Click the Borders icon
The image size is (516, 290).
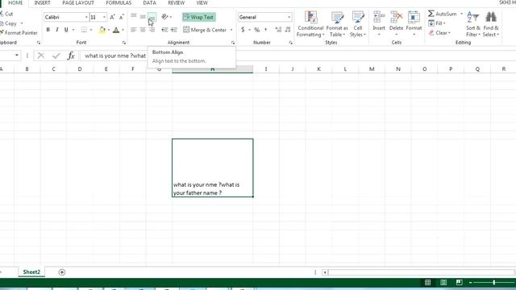(84, 30)
